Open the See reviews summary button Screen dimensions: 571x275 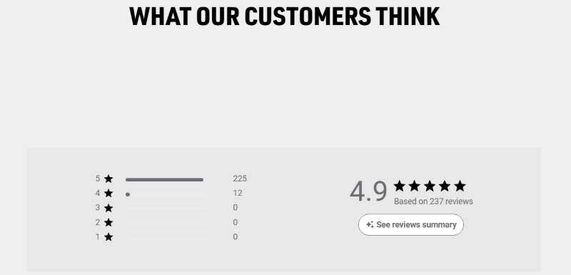tap(411, 225)
